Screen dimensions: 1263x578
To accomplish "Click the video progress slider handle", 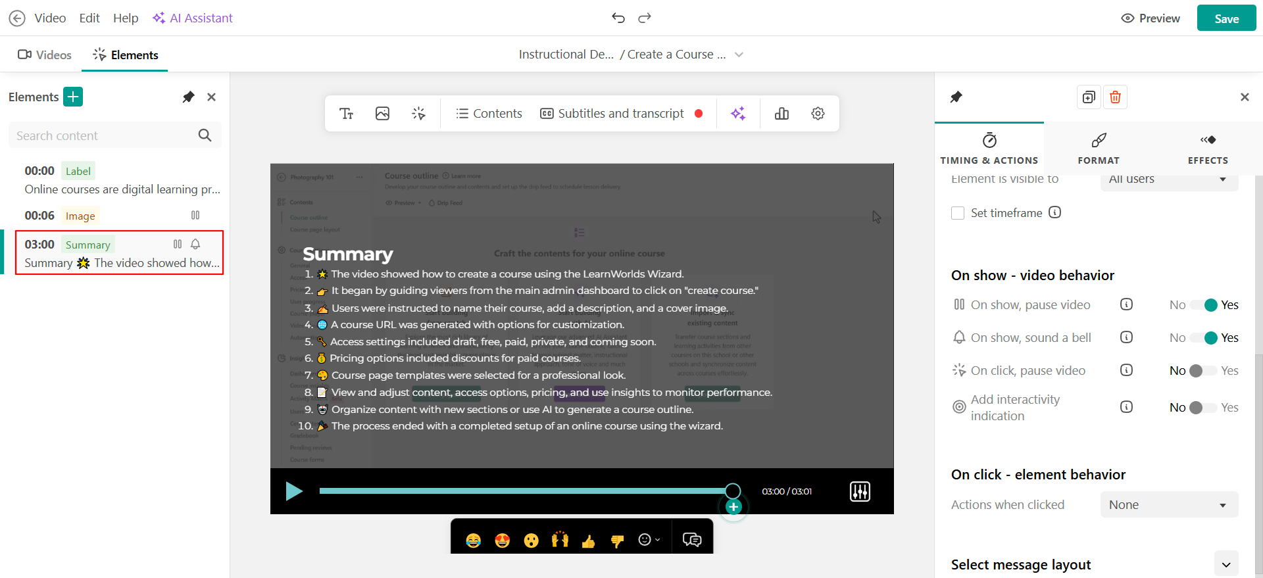I will (x=733, y=491).
